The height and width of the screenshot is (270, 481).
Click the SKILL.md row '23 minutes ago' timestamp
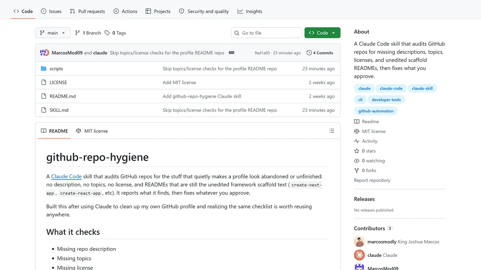pos(318,110)
